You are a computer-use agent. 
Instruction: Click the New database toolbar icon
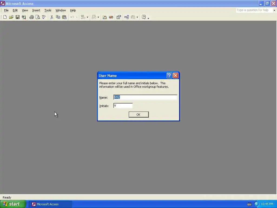(5, 17)
